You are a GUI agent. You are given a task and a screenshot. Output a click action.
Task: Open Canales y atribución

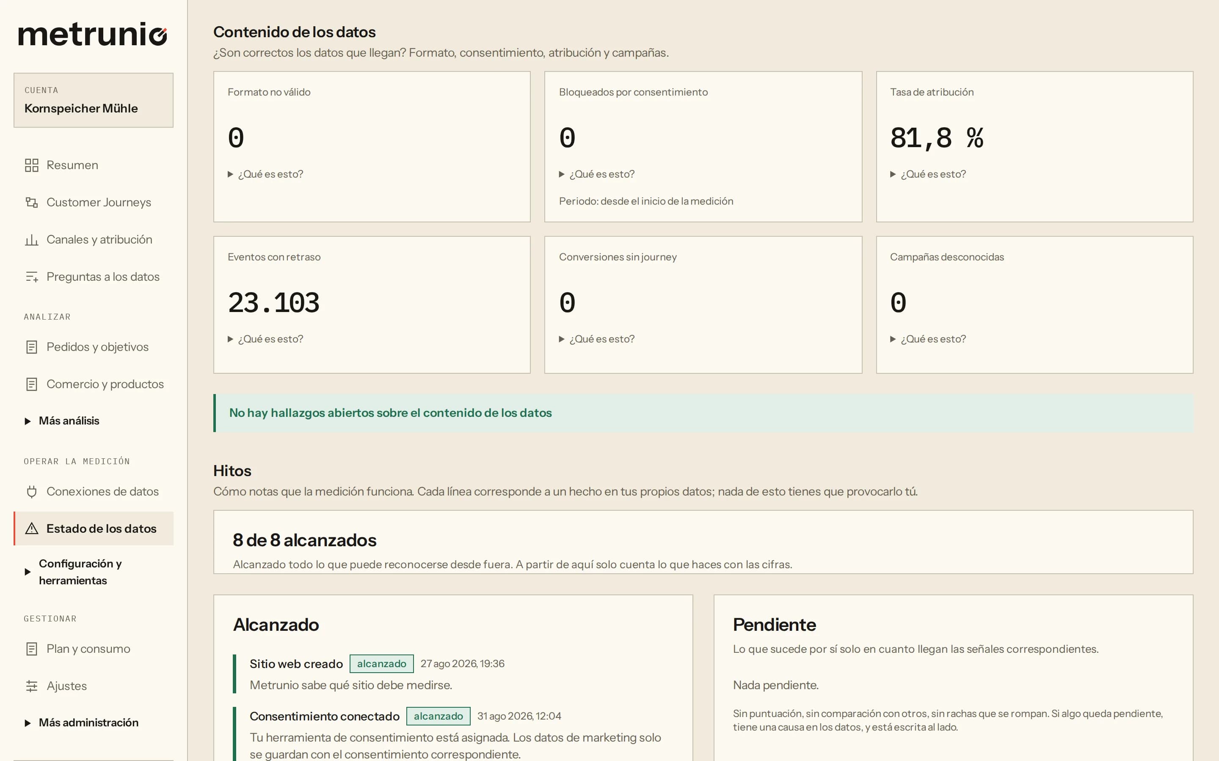(94, 240)
